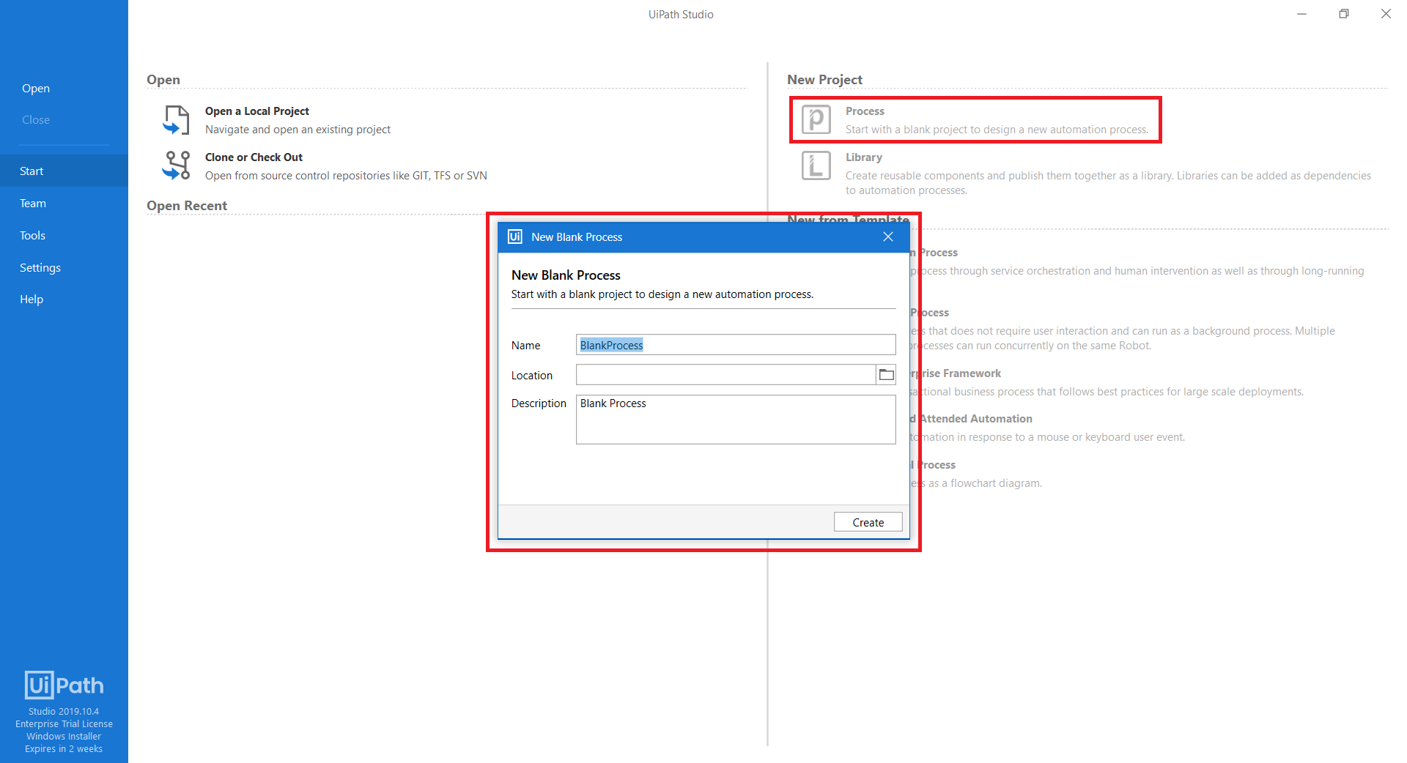
Task: Click the Clone or Check Out icon
Action: point(176,165)
